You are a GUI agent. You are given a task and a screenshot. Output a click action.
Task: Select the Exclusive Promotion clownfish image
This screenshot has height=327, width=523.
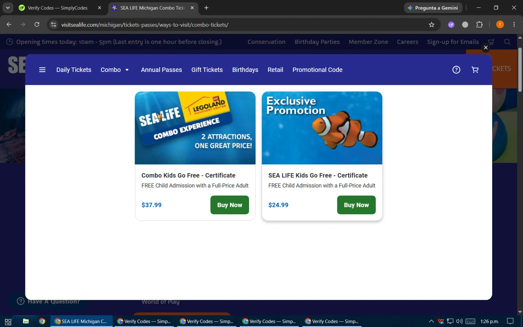coord(322,128)
